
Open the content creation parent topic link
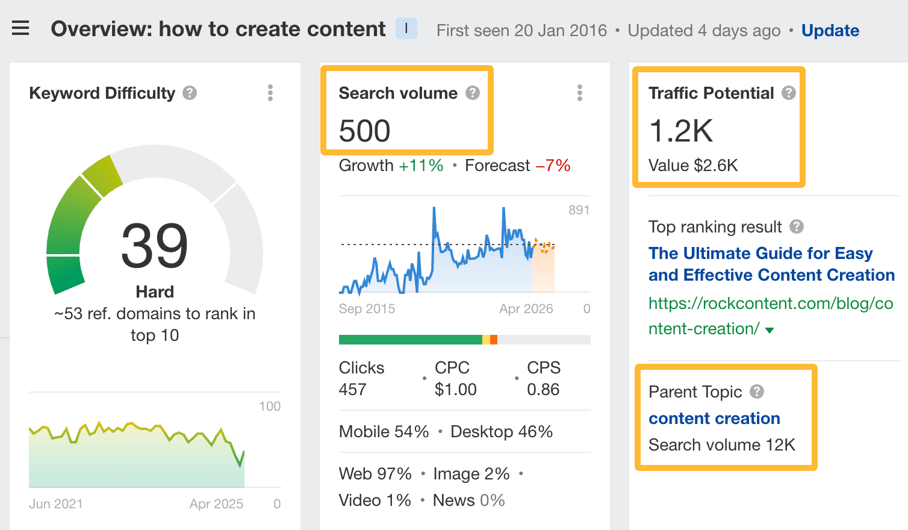tap(714, 418)
